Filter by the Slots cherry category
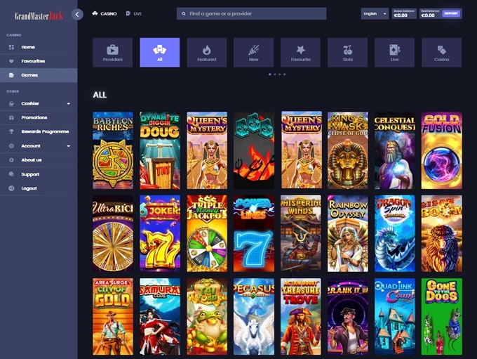Image resolution: width=477 pixels, height=359 pixels. click(x=347, y=53)
